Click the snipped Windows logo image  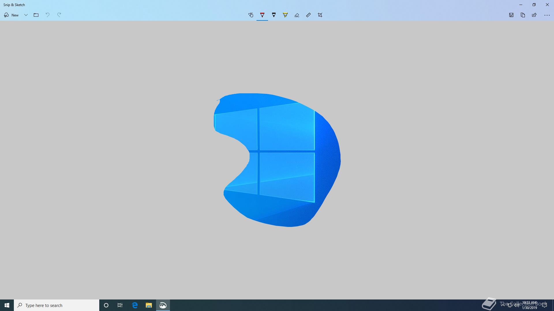pos(277,160)
